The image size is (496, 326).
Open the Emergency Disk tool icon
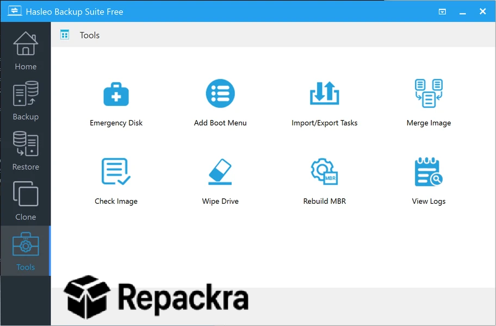(116, 94)
